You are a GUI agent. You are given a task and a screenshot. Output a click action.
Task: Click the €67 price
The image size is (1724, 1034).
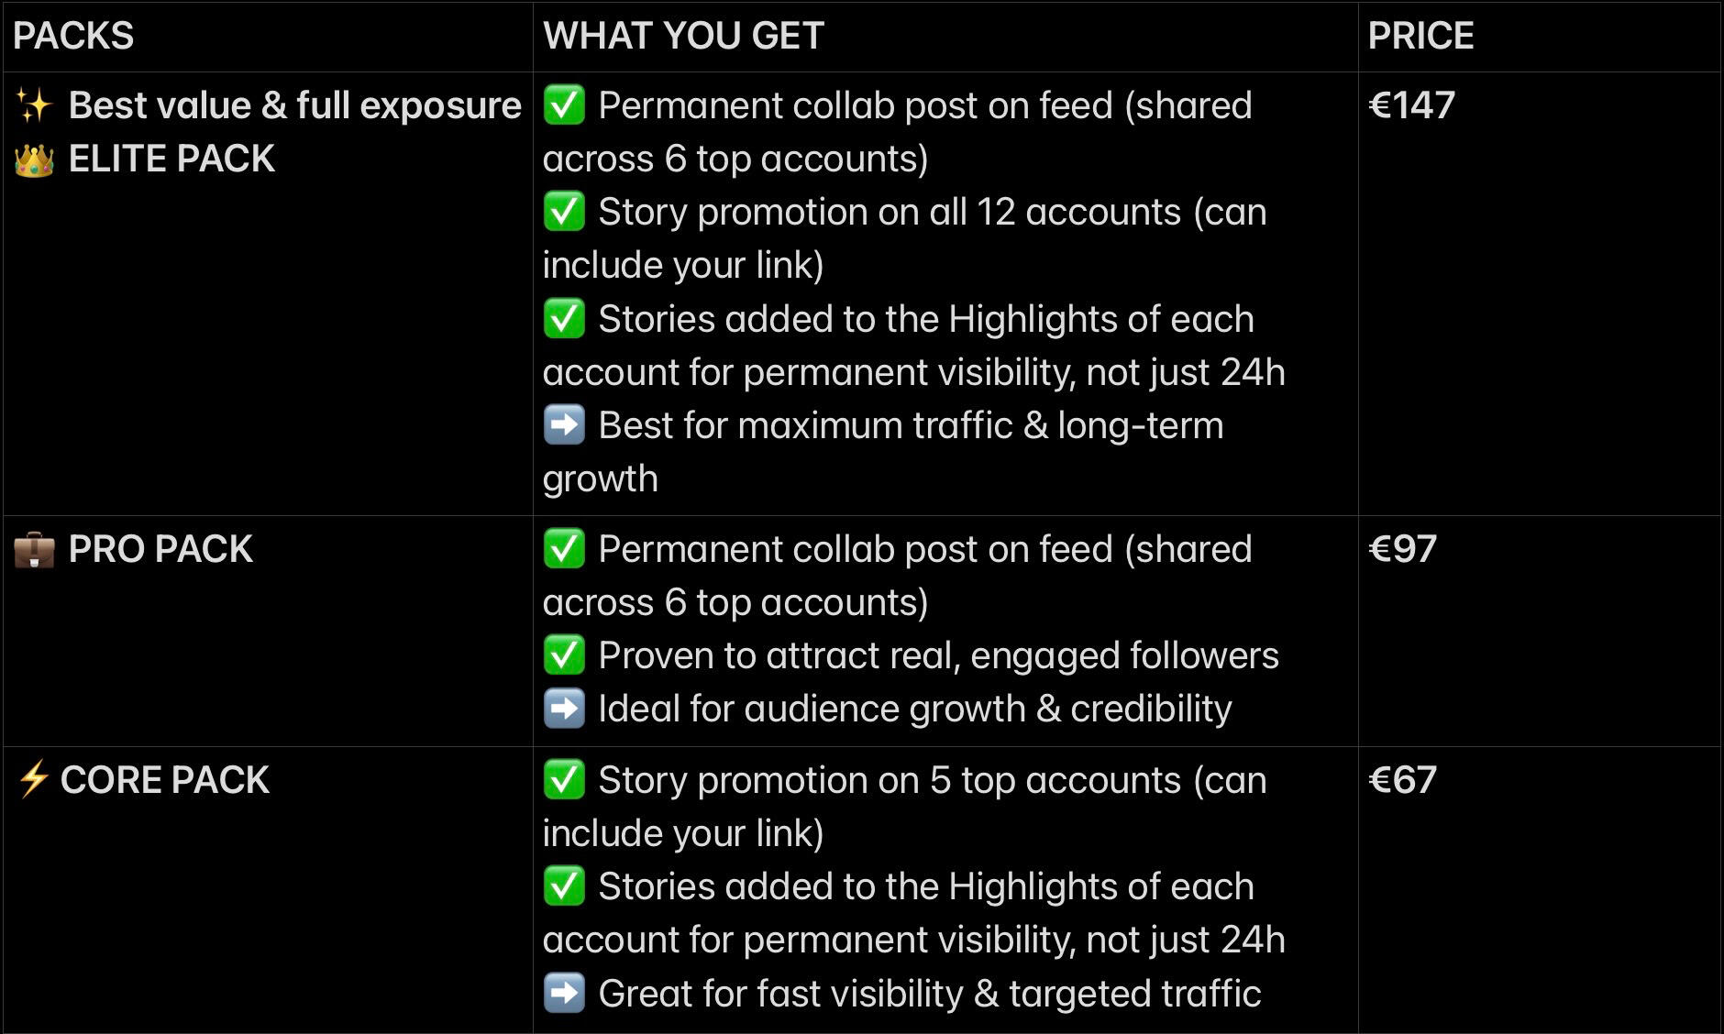tap(1402, 780)
